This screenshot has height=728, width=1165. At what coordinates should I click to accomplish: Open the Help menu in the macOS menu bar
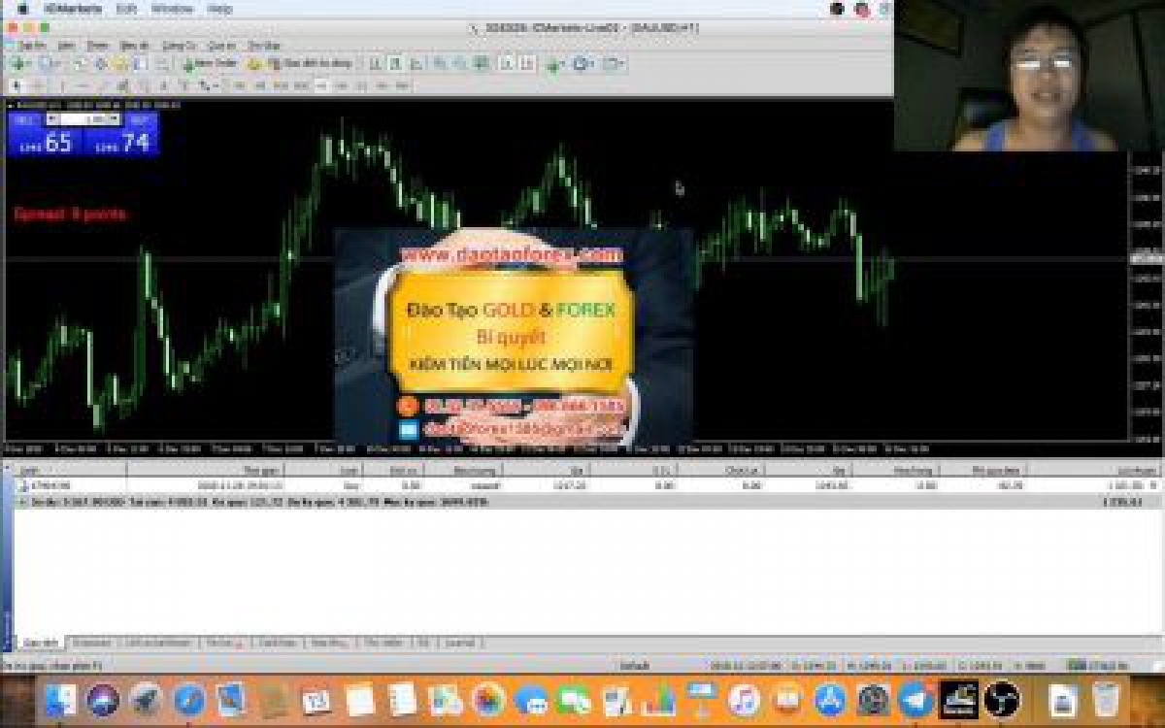click(220, 9)
